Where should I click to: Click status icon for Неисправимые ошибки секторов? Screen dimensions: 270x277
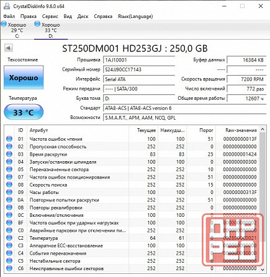[9, 268]
